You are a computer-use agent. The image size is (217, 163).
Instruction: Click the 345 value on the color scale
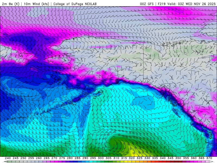click(171, 158)
